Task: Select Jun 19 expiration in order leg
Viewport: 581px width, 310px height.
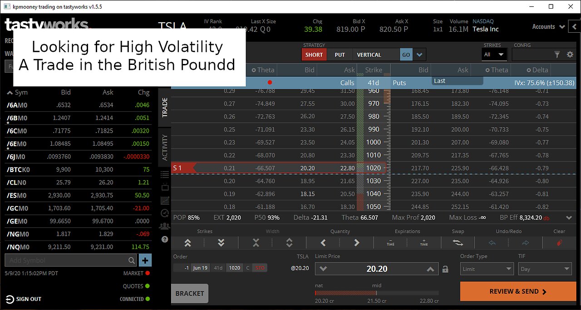Action: 200,268
